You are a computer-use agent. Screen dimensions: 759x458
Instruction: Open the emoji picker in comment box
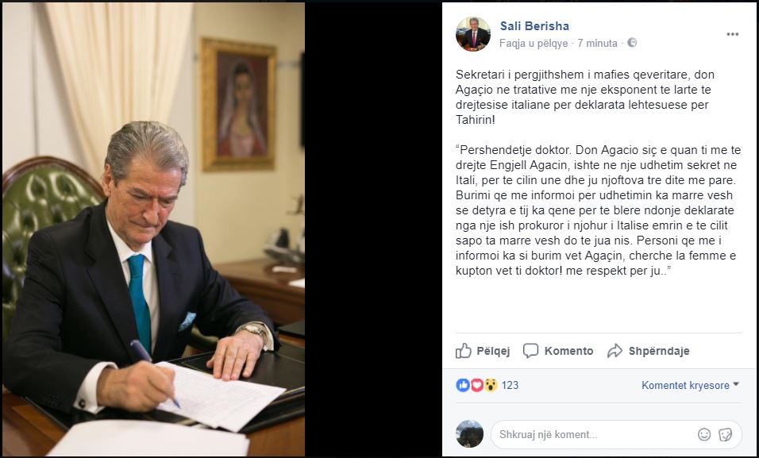pos(704,434)
